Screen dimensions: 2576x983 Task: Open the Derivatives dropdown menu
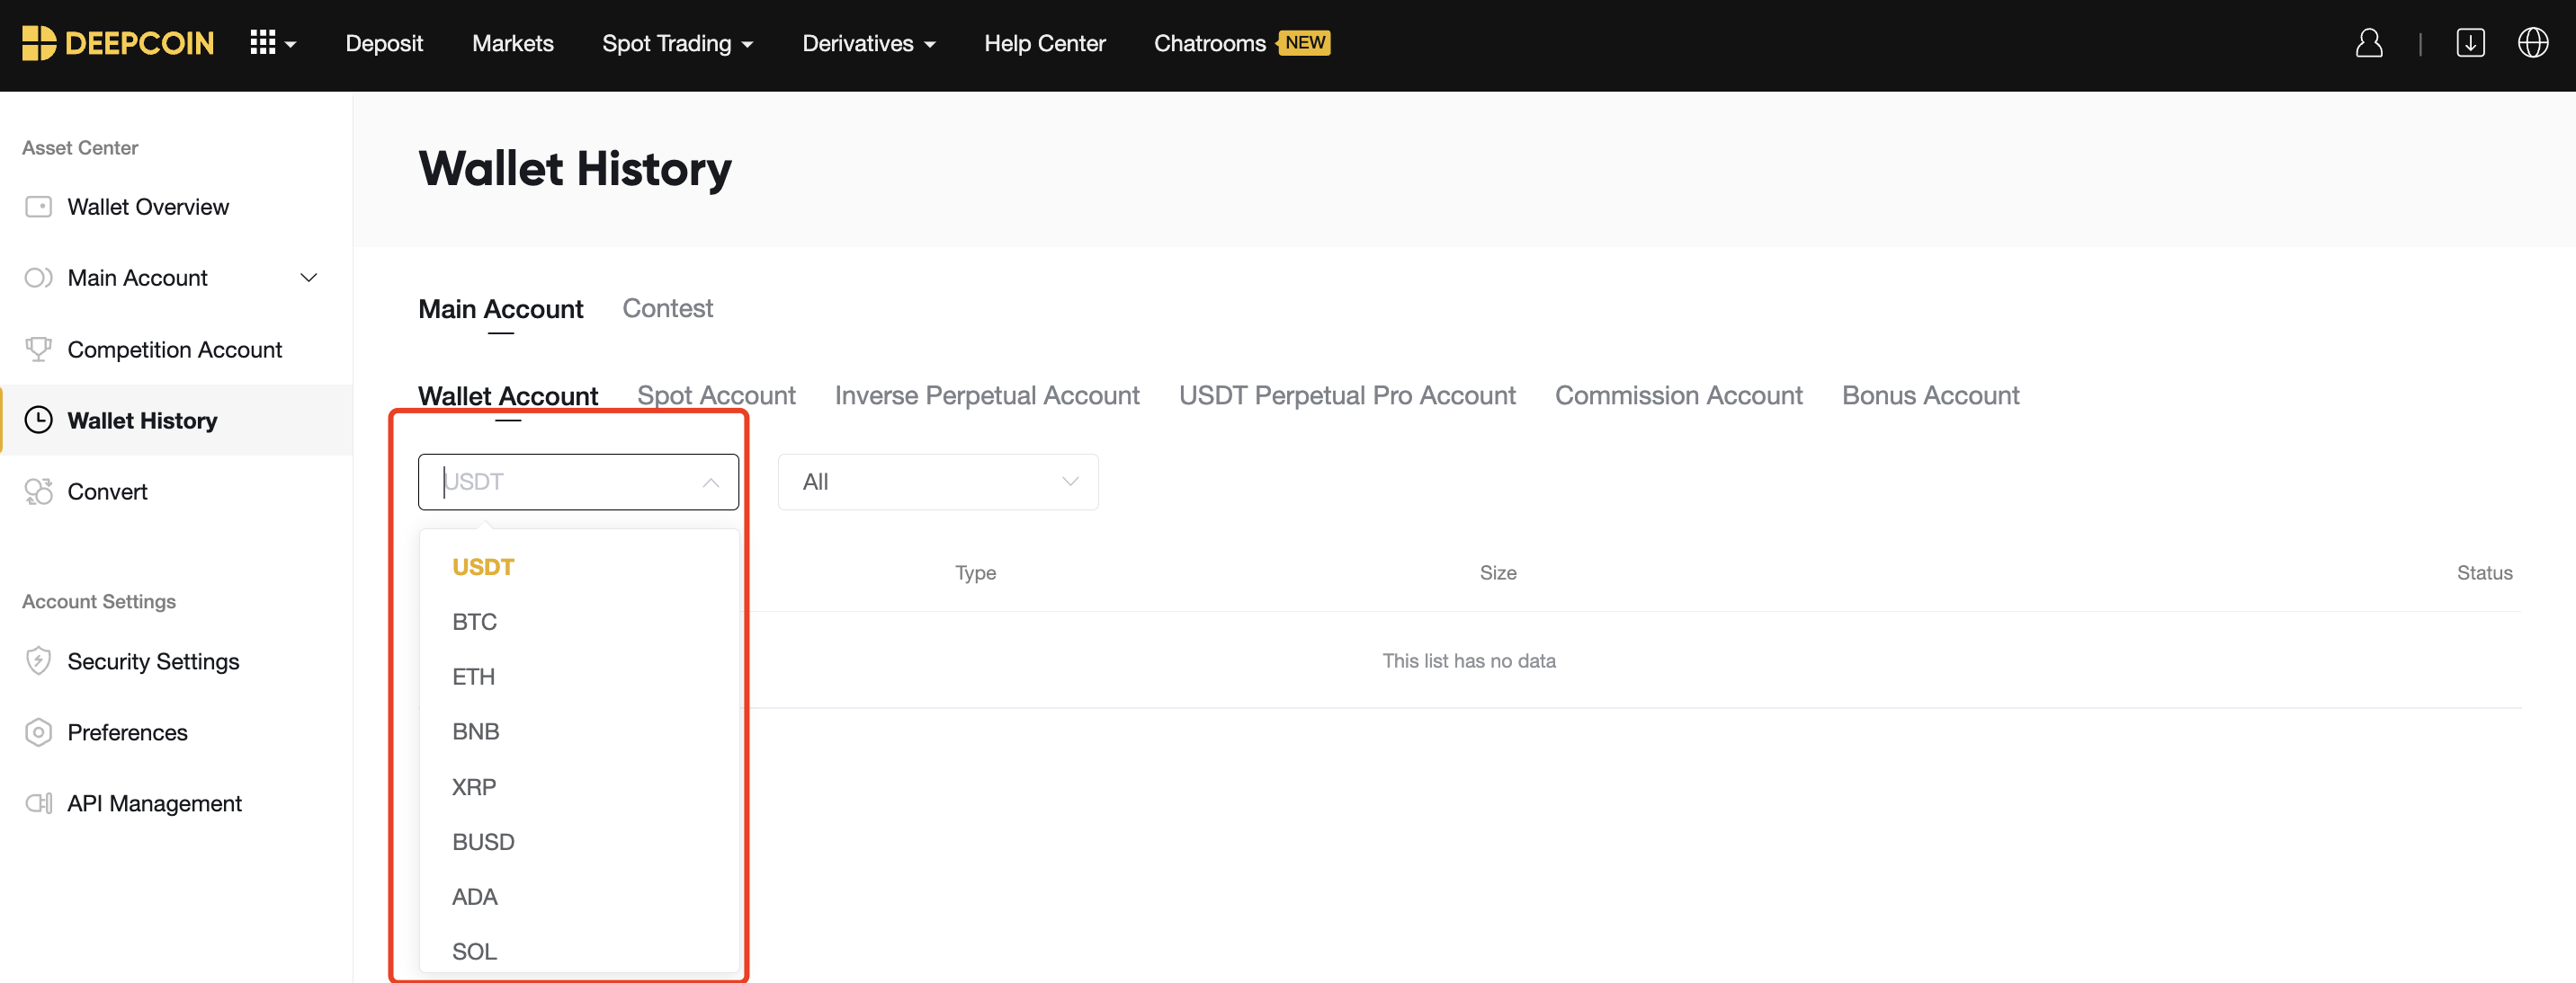[x=868, y=43]
